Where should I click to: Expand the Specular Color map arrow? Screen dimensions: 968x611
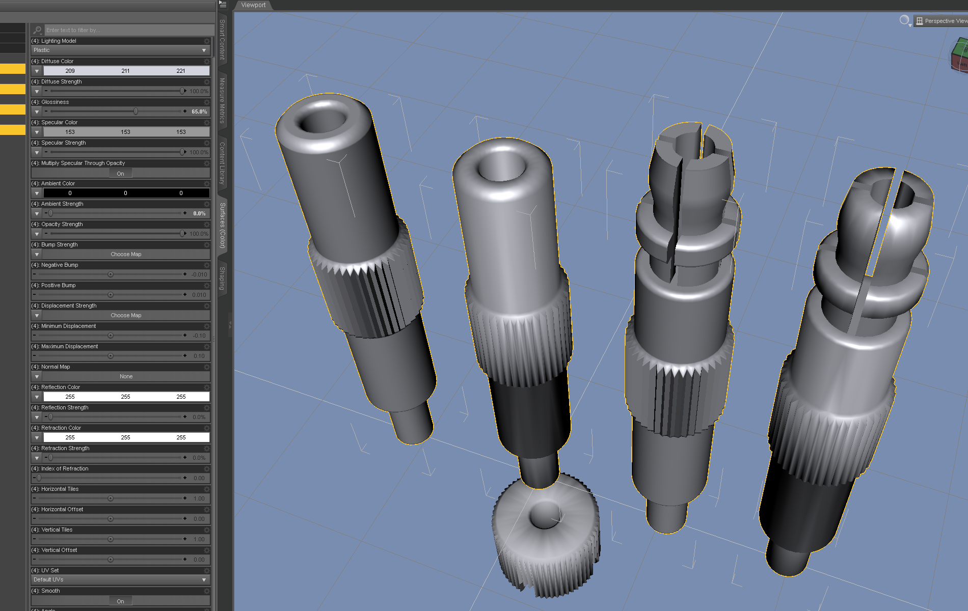pos(37,132)
